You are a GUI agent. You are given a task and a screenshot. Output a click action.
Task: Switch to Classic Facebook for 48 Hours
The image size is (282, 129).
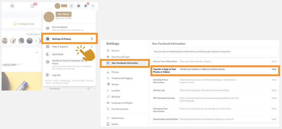tap(69, 64)
